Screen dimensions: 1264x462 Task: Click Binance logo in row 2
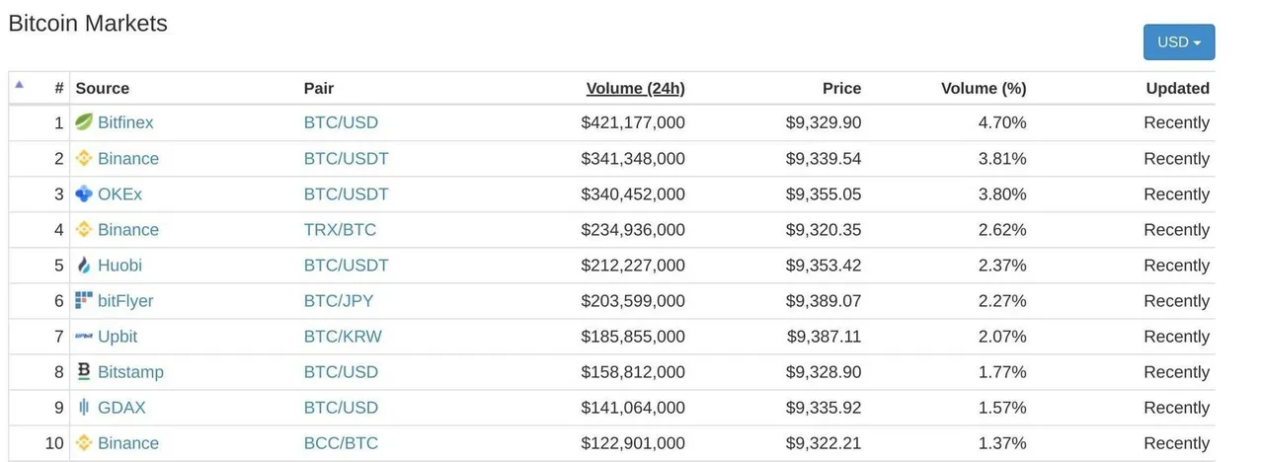point(84,158)
